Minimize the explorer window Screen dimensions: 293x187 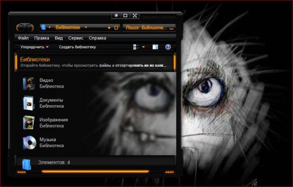click(x=116, y=16)
